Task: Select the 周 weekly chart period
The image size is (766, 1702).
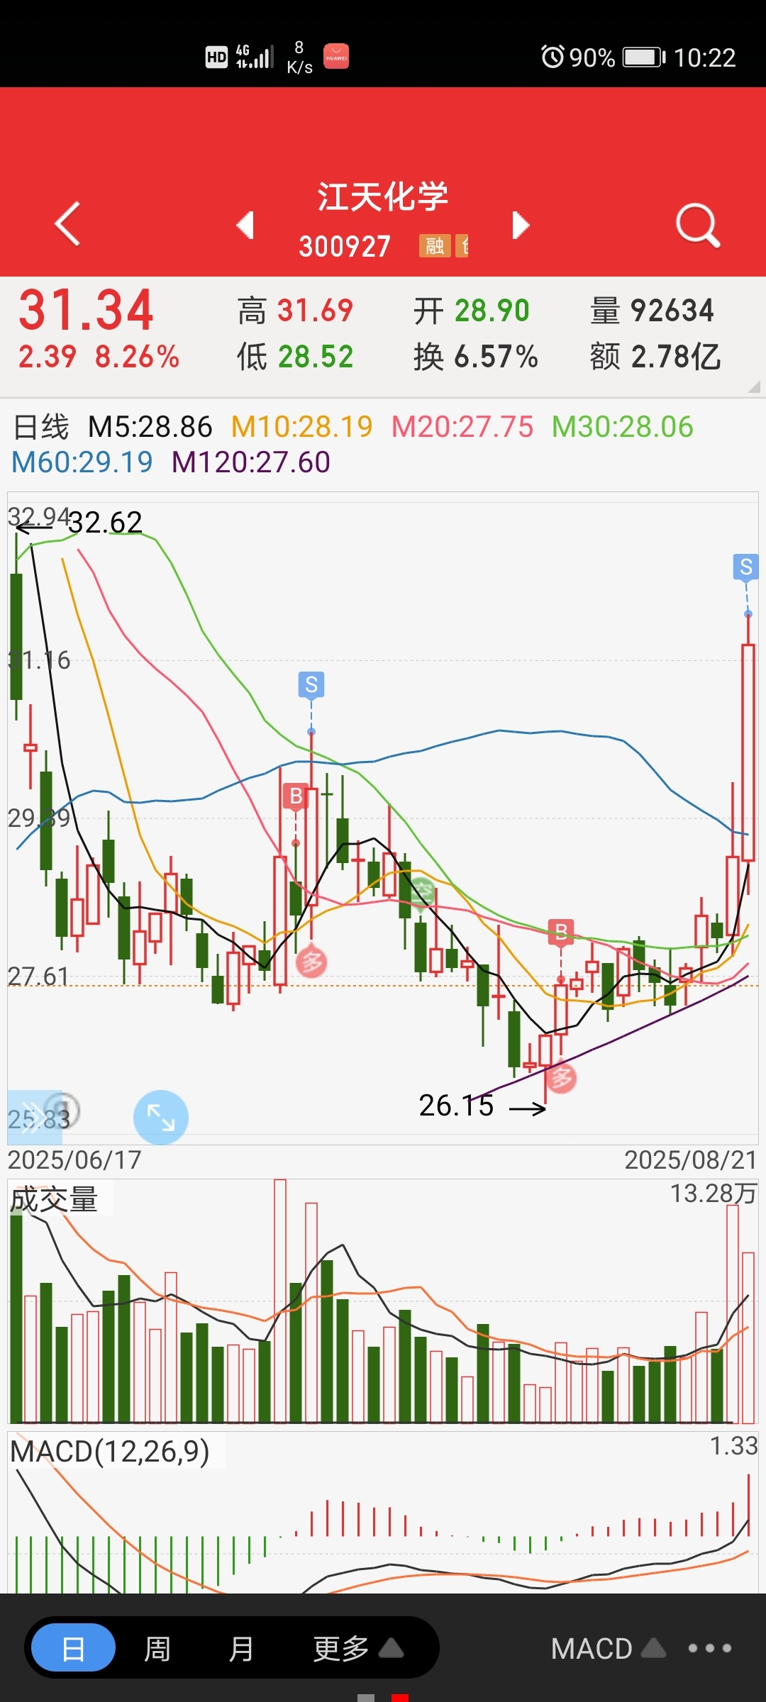Action: (x=157, y=1649)
